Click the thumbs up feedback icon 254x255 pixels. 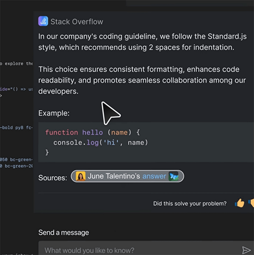coord(240,203)
